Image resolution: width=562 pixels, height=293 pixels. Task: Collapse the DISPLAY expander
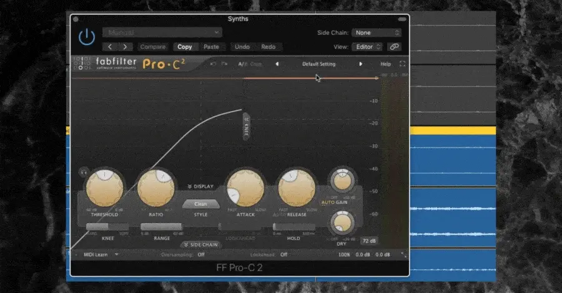200,186
